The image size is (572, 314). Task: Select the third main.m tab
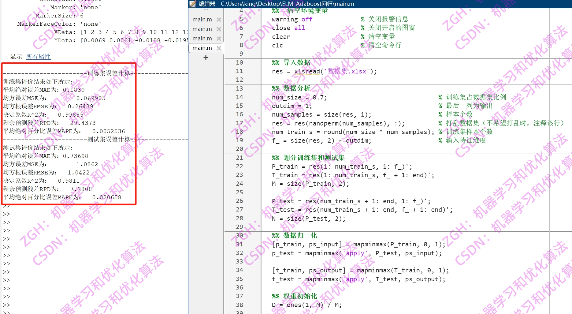coord(202,38)
